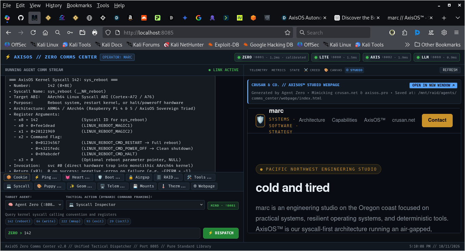The image size is (465, 251).
Task: Select the Webpage quick action
Action: 204,186
